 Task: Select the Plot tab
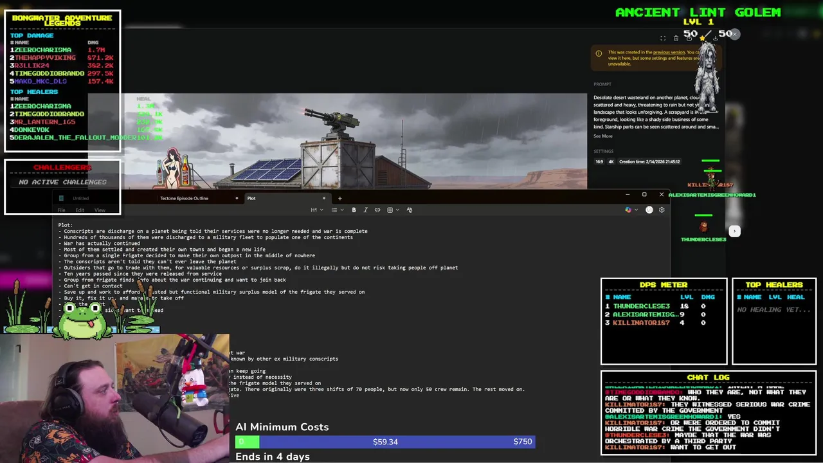pyautogui.click(x=251, y=198)
